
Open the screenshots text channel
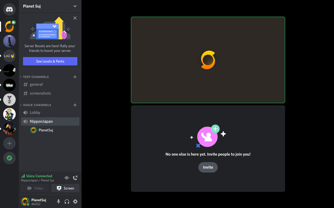click(50, 93)
